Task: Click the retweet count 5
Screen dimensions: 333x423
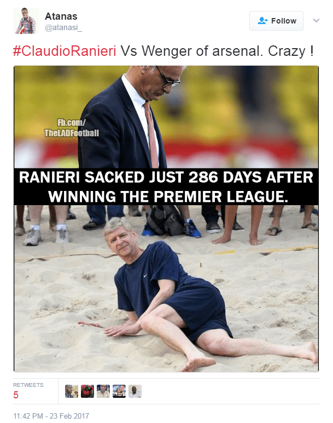Action: tap(16, 395)
